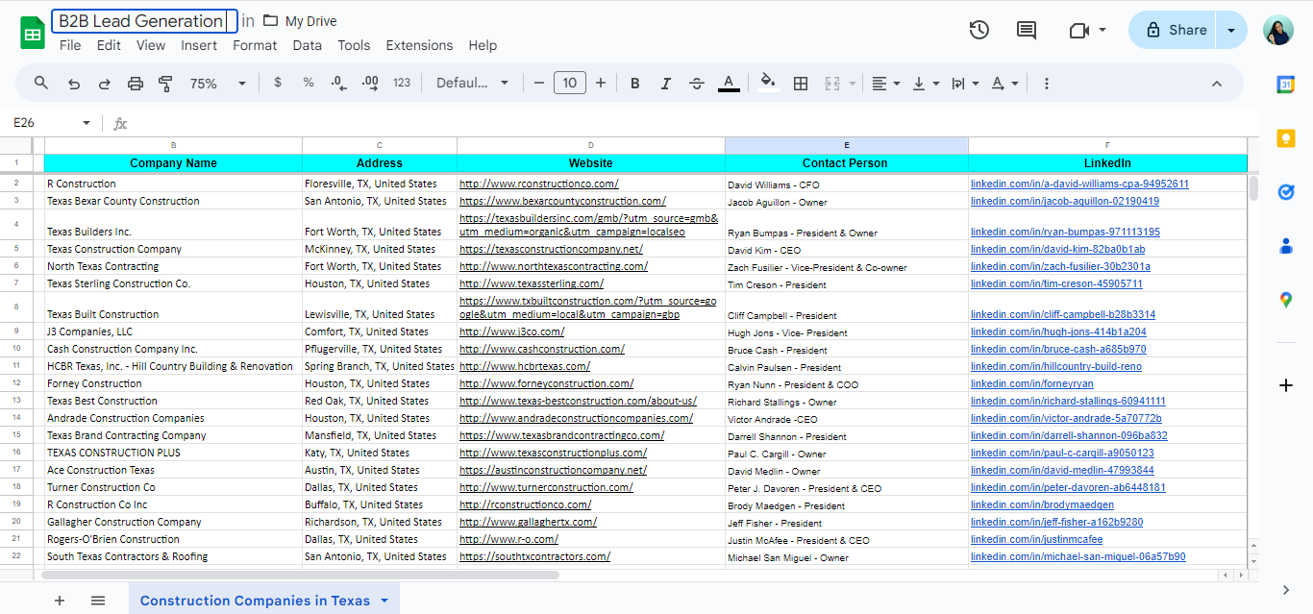This screenshot has width=1313, height=614.
Task: Open Google Calendar side panel
Action: point(1286,85)
